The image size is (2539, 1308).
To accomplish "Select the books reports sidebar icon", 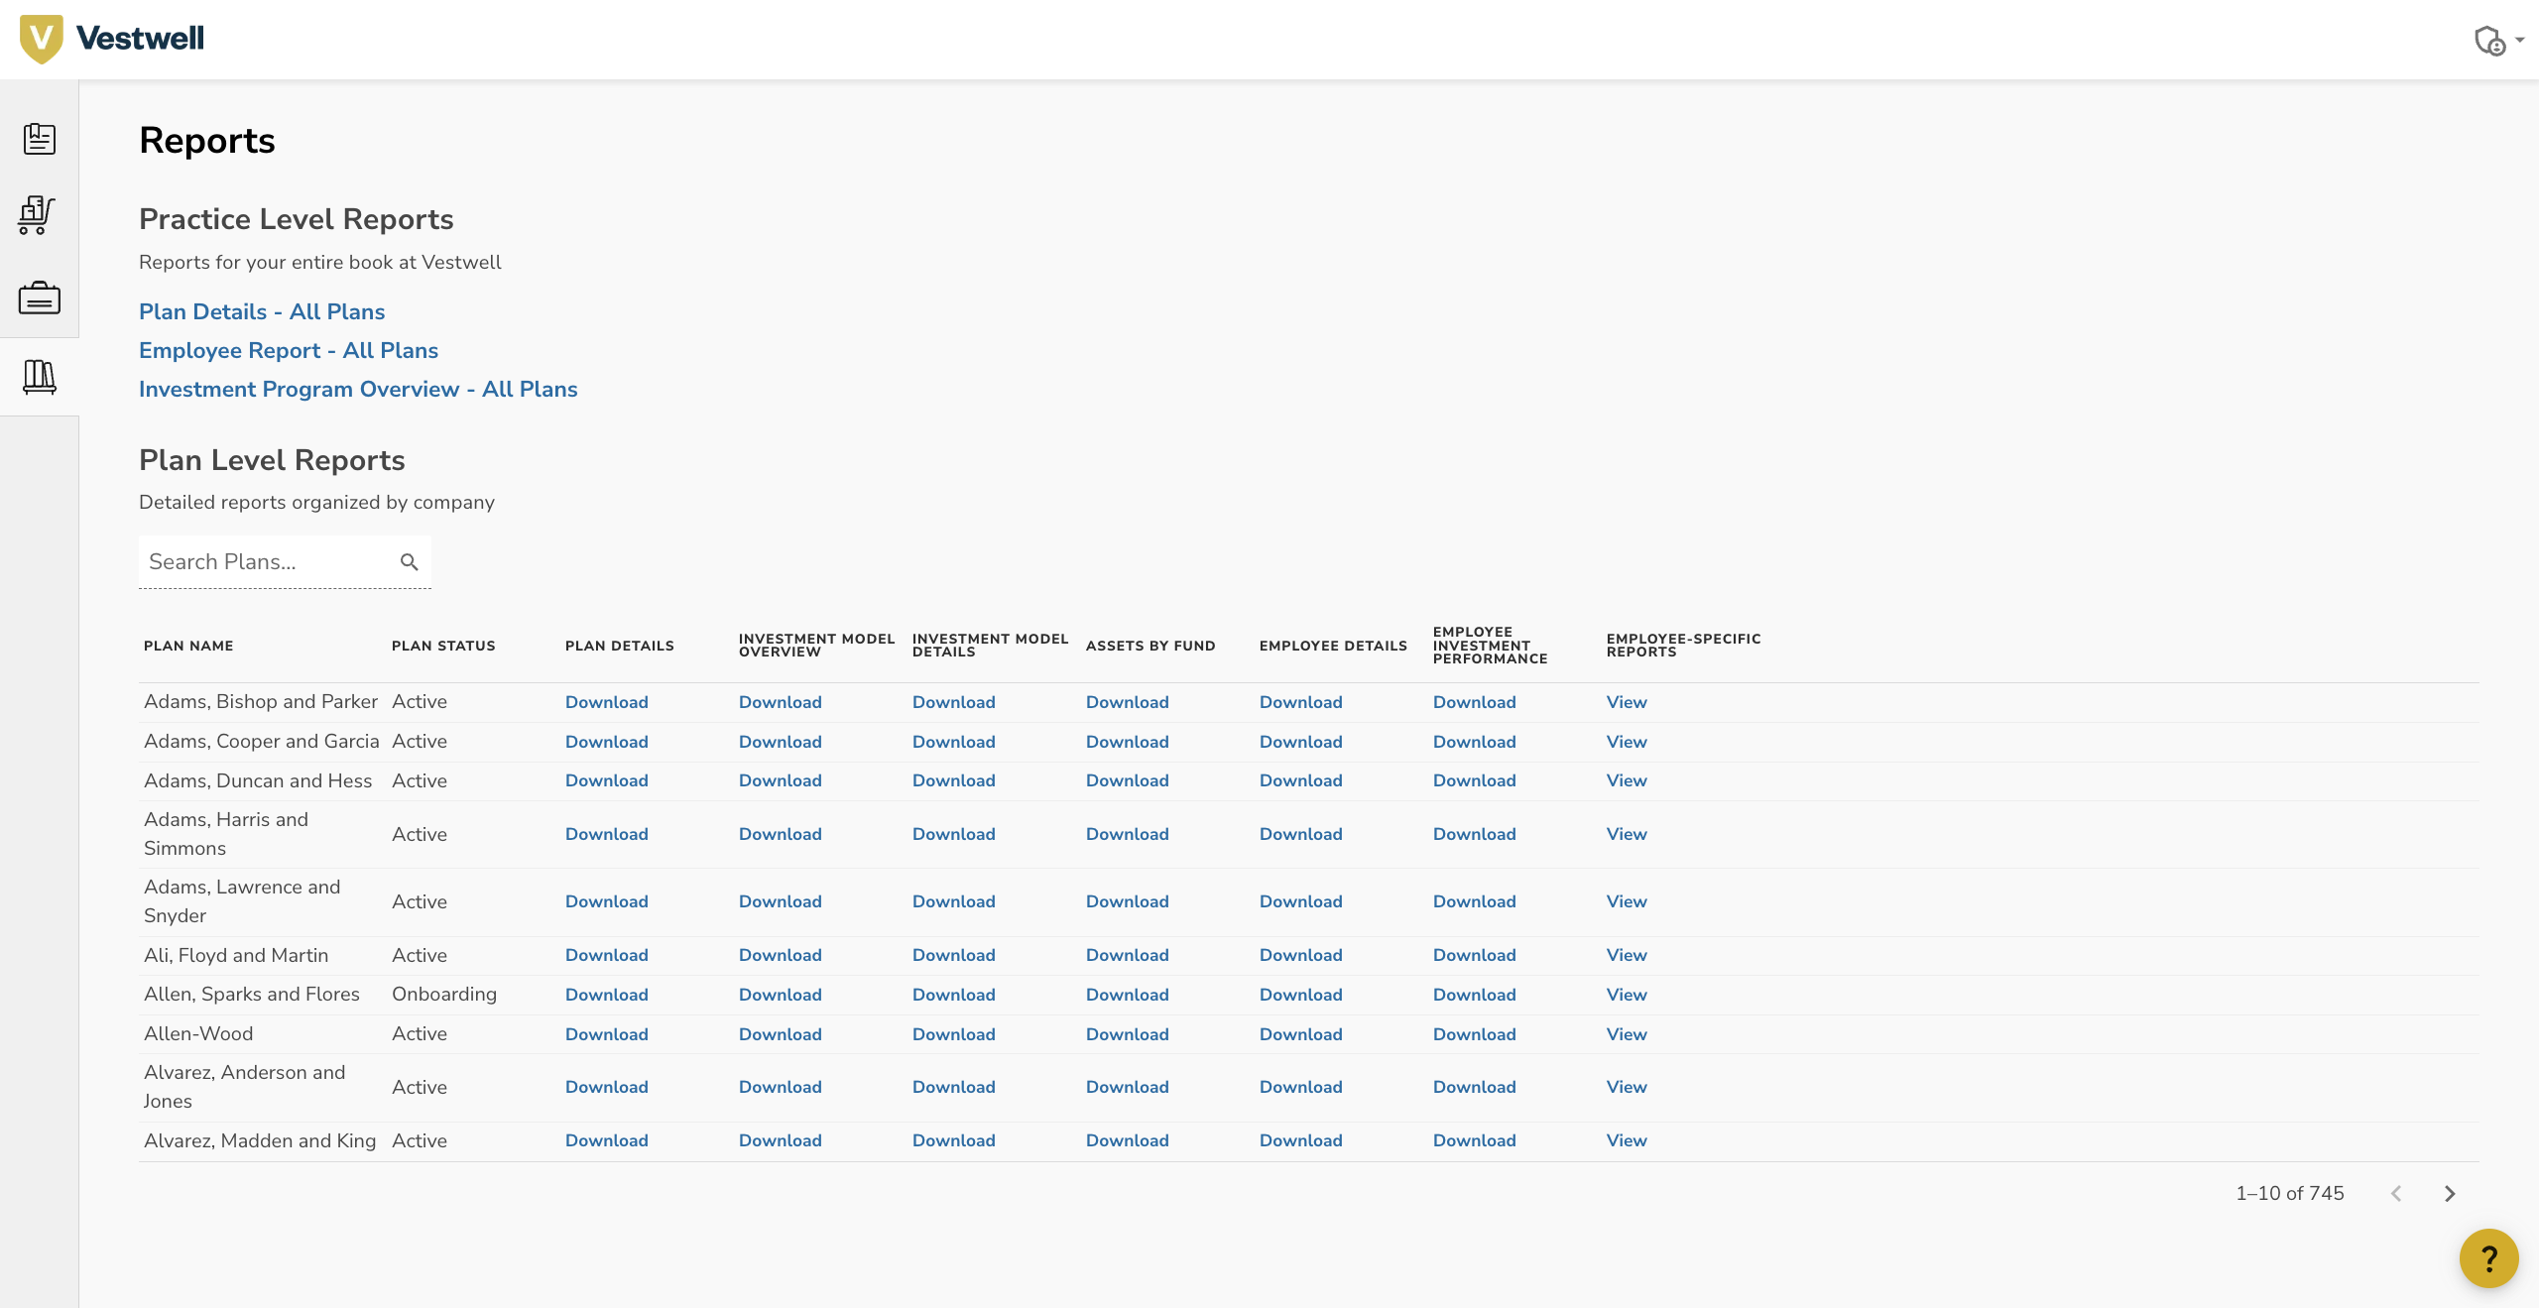I will click(40, 377).
